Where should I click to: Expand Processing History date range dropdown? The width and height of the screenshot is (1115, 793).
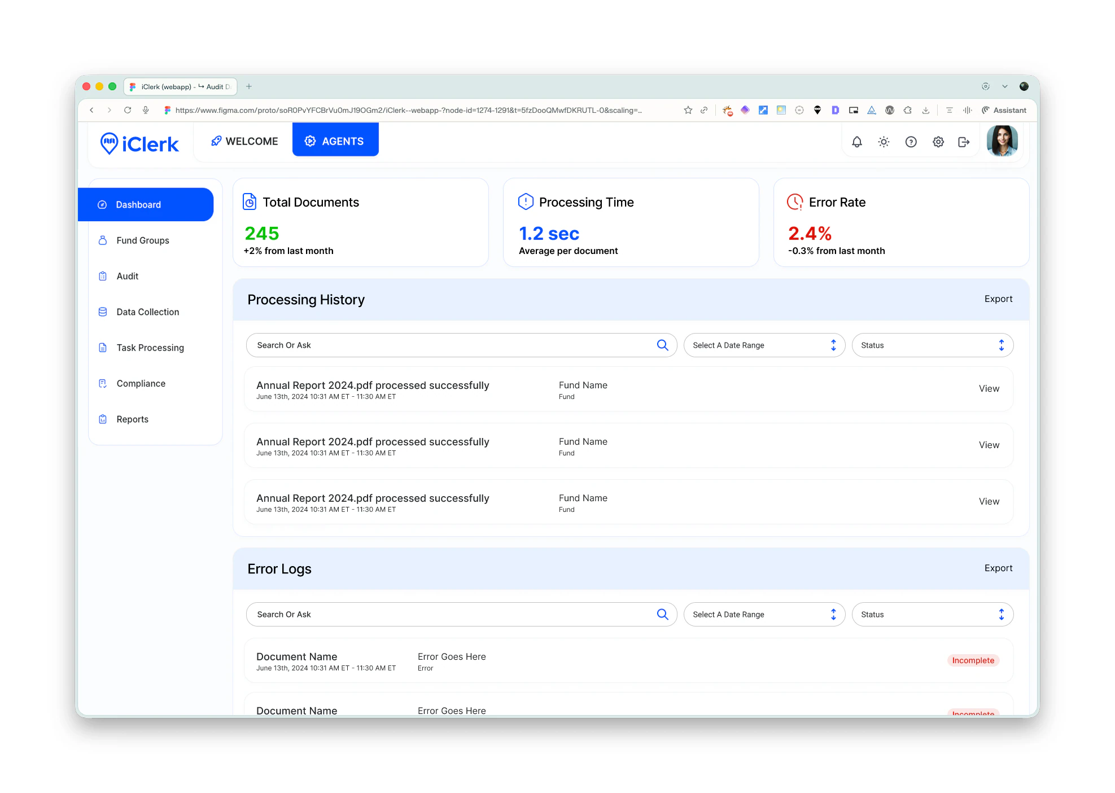[764, 345]
